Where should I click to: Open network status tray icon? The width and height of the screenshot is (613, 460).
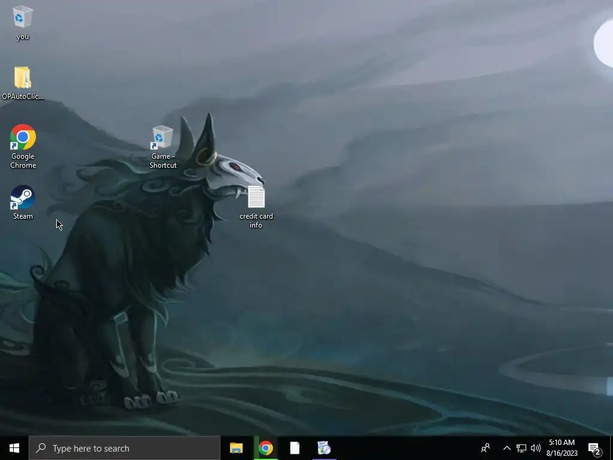tap(521, 448)
